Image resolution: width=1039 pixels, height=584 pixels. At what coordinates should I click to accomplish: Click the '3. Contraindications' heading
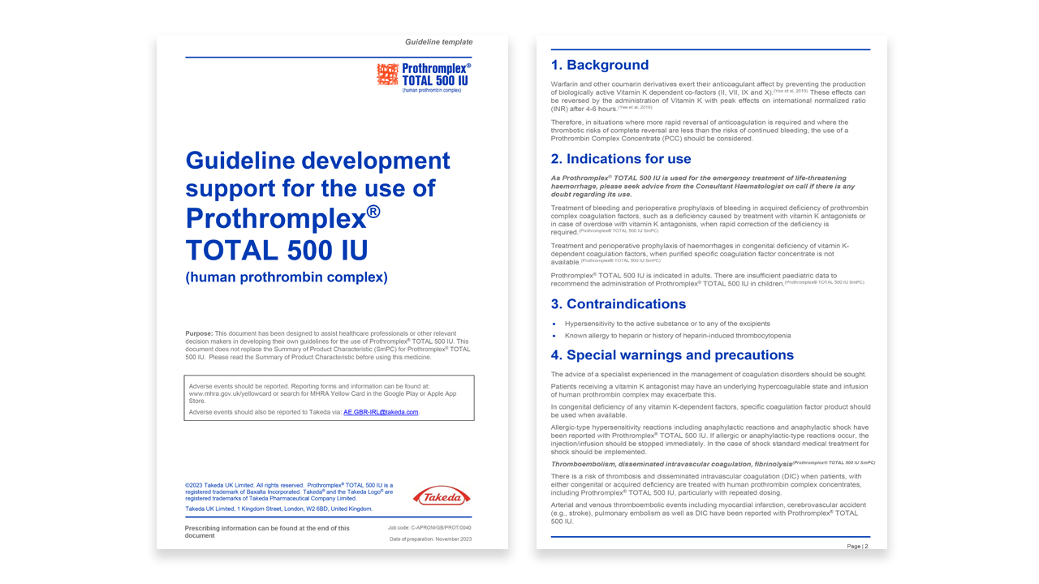(618, 304)
